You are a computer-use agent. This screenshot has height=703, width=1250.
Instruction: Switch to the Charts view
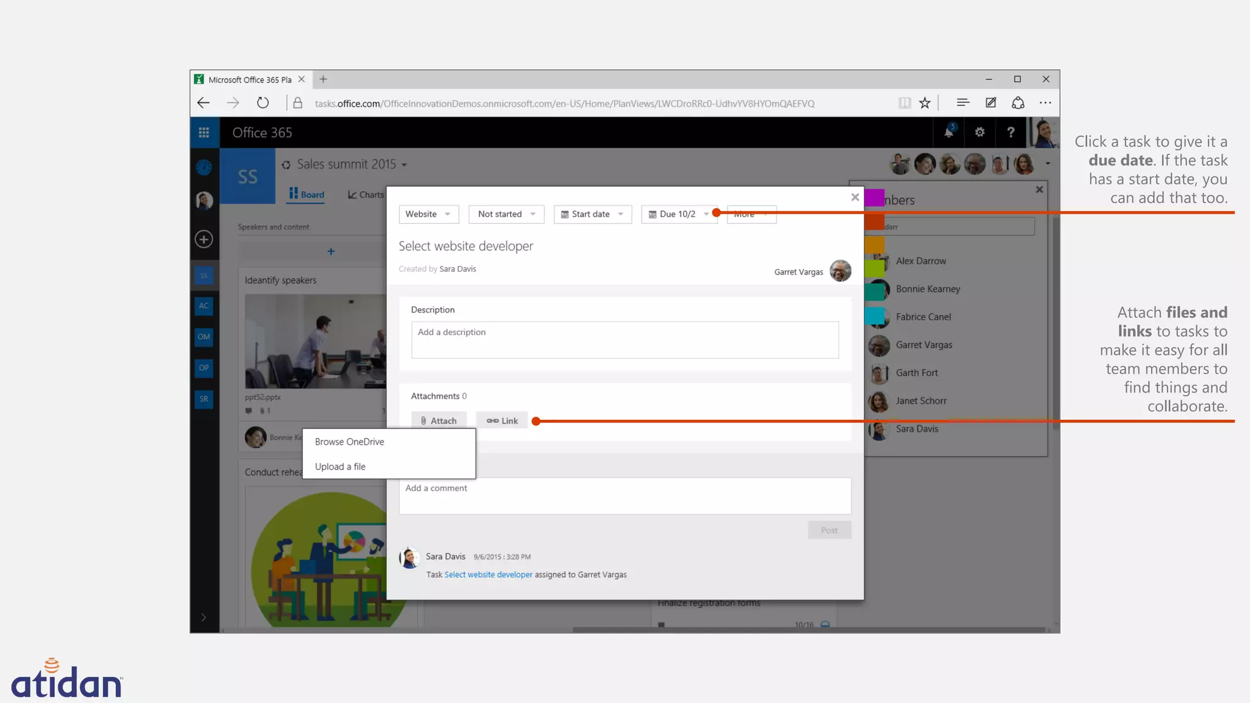pos(366,195)
